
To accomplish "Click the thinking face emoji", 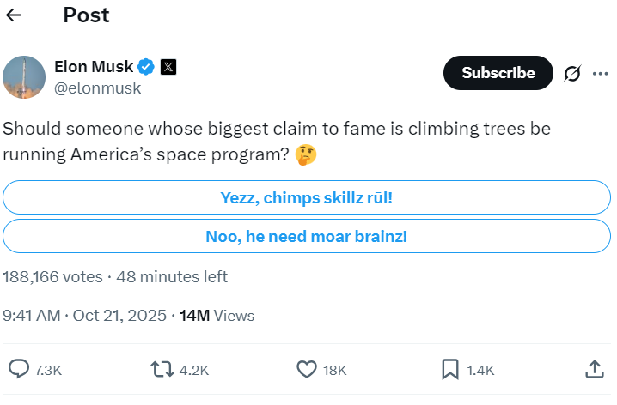I will pyautogui.click(x=306, y=154).
